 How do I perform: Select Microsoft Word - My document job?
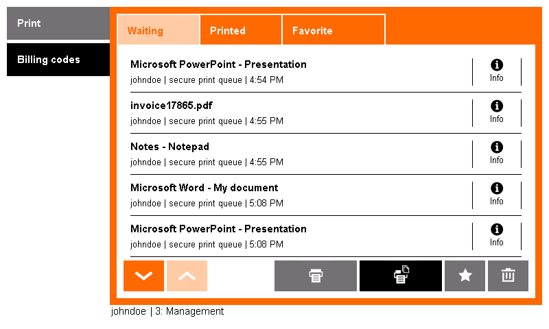[x=301, y=195]
